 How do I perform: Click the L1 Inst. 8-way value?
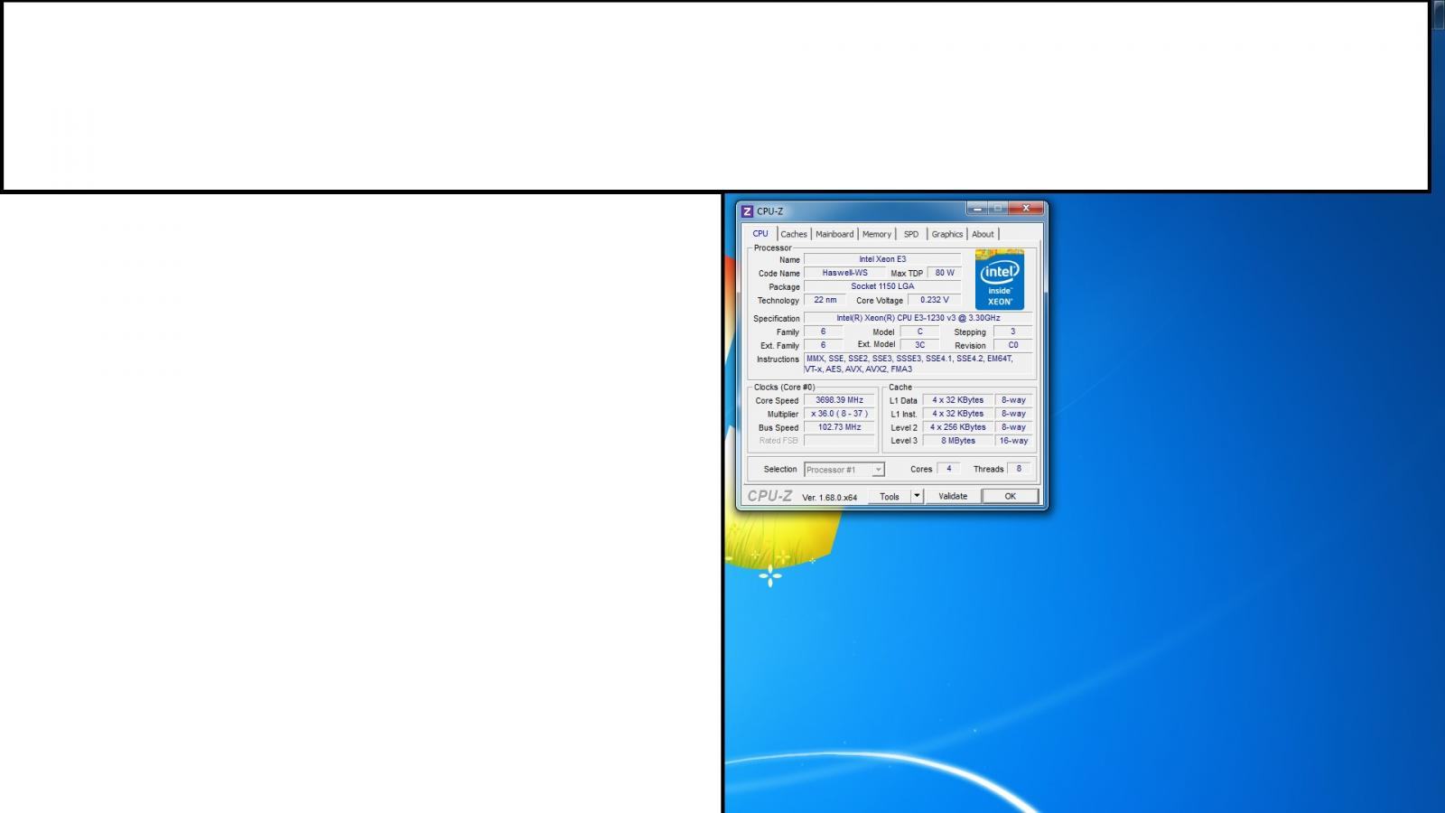point(1013,414)
